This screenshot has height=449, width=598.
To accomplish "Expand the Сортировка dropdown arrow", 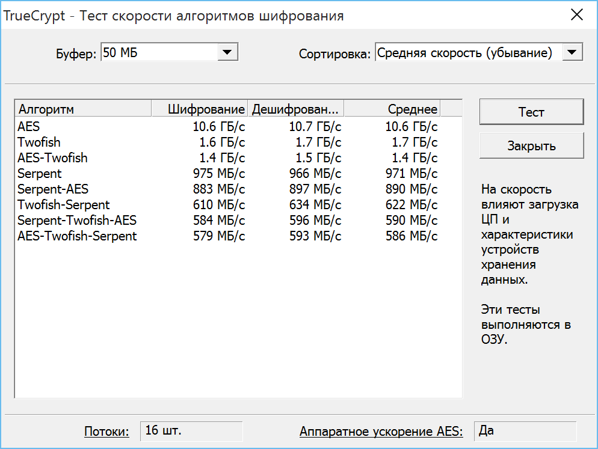I will [x=572, y=52].
